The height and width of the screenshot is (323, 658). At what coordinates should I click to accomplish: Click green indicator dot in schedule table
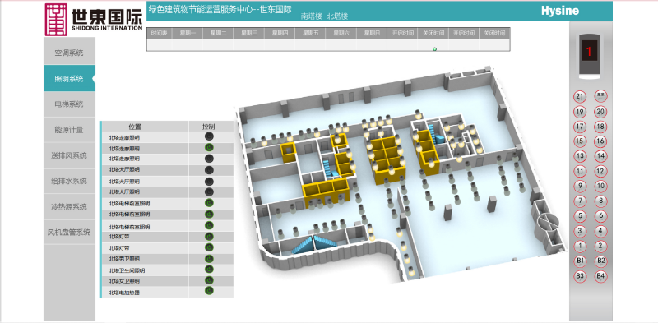[x=434, y=49]
